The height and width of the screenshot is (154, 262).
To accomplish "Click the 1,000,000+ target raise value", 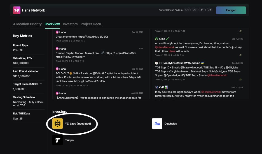I will (20, 89).
